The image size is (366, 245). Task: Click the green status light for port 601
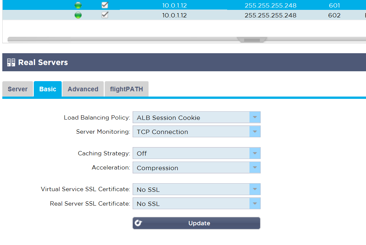pos(78,5)
